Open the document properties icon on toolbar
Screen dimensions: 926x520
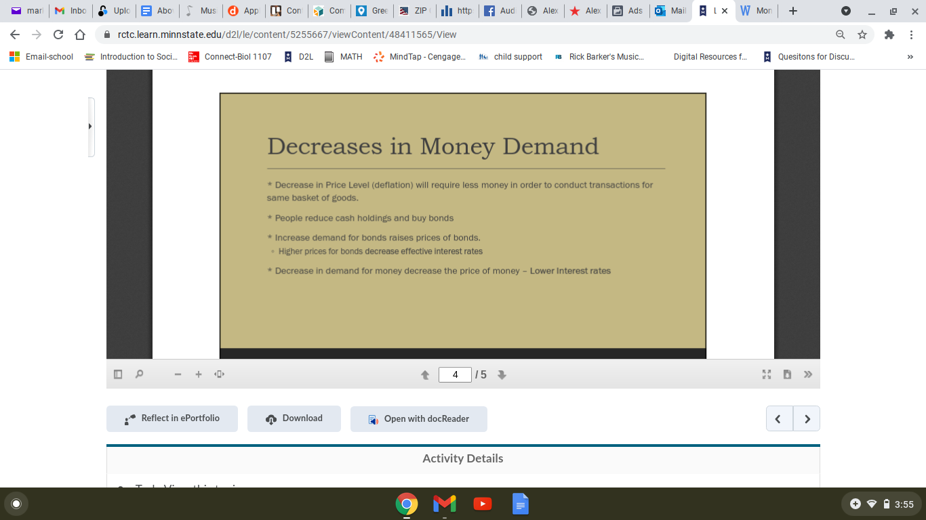787,374
